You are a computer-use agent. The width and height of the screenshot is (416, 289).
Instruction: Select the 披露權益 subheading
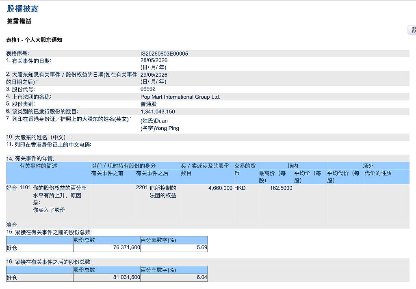19,21
